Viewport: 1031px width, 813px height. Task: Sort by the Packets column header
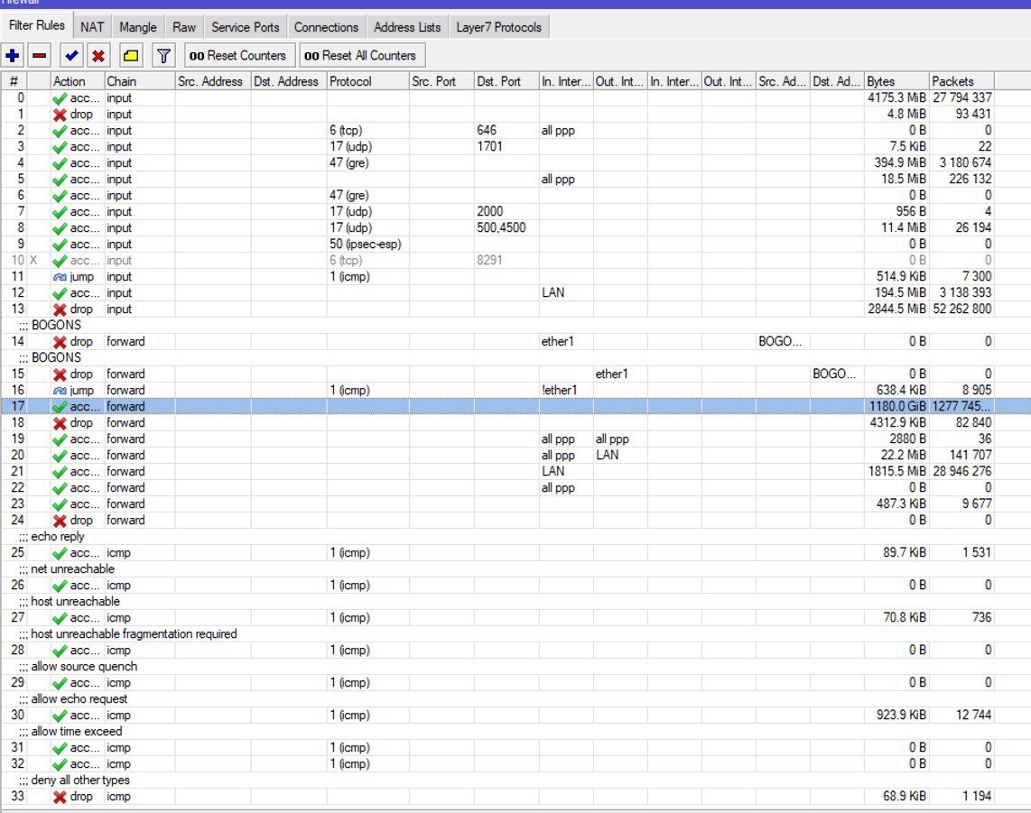[961, 81]
